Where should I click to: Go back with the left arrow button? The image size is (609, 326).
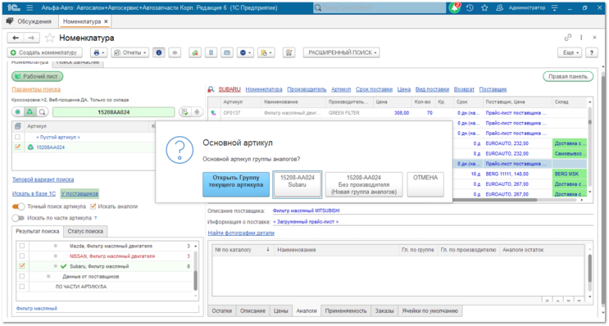pos(16,38)
